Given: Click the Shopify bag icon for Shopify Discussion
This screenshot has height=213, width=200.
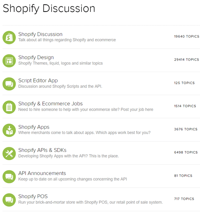Looking at the screenshot, I should pos(9,38).
